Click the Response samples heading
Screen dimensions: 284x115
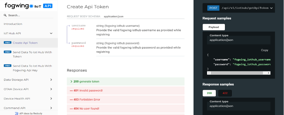click(218, 85)
